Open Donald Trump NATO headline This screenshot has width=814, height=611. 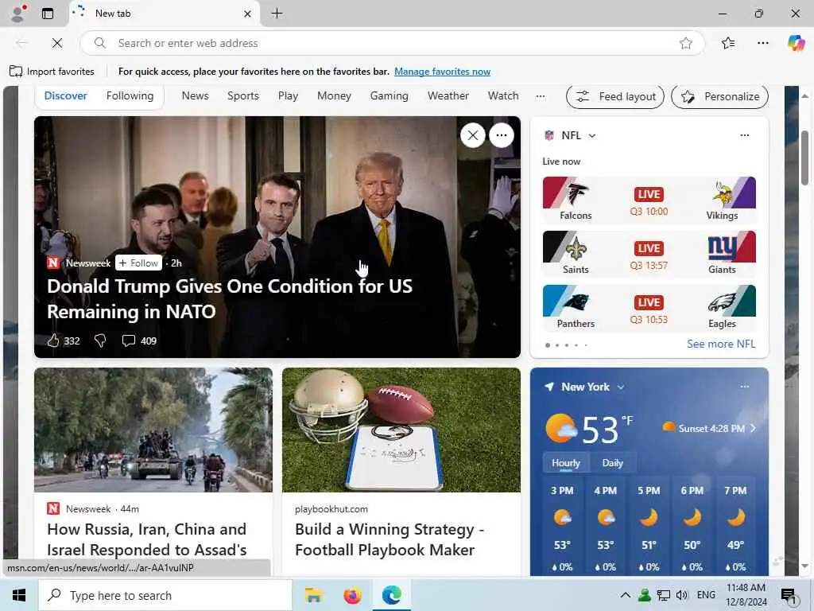(230, 299)
